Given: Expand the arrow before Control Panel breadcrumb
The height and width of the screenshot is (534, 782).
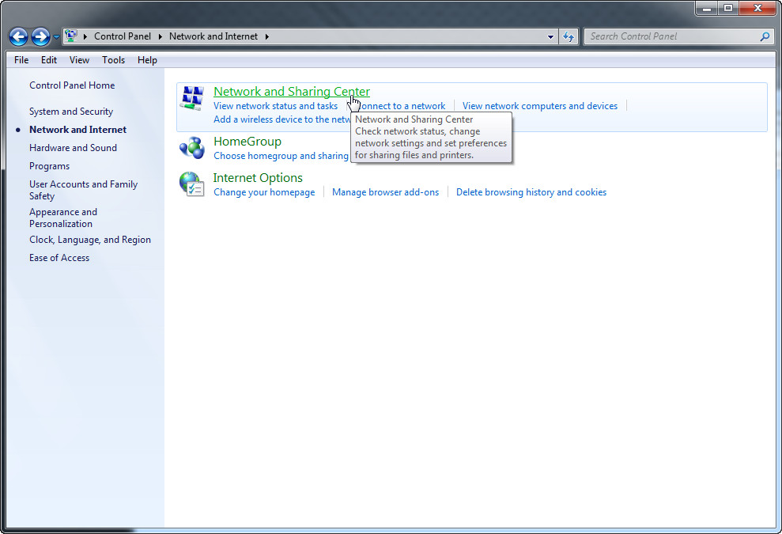Looking at the screenshot, I should coord(85,36).
